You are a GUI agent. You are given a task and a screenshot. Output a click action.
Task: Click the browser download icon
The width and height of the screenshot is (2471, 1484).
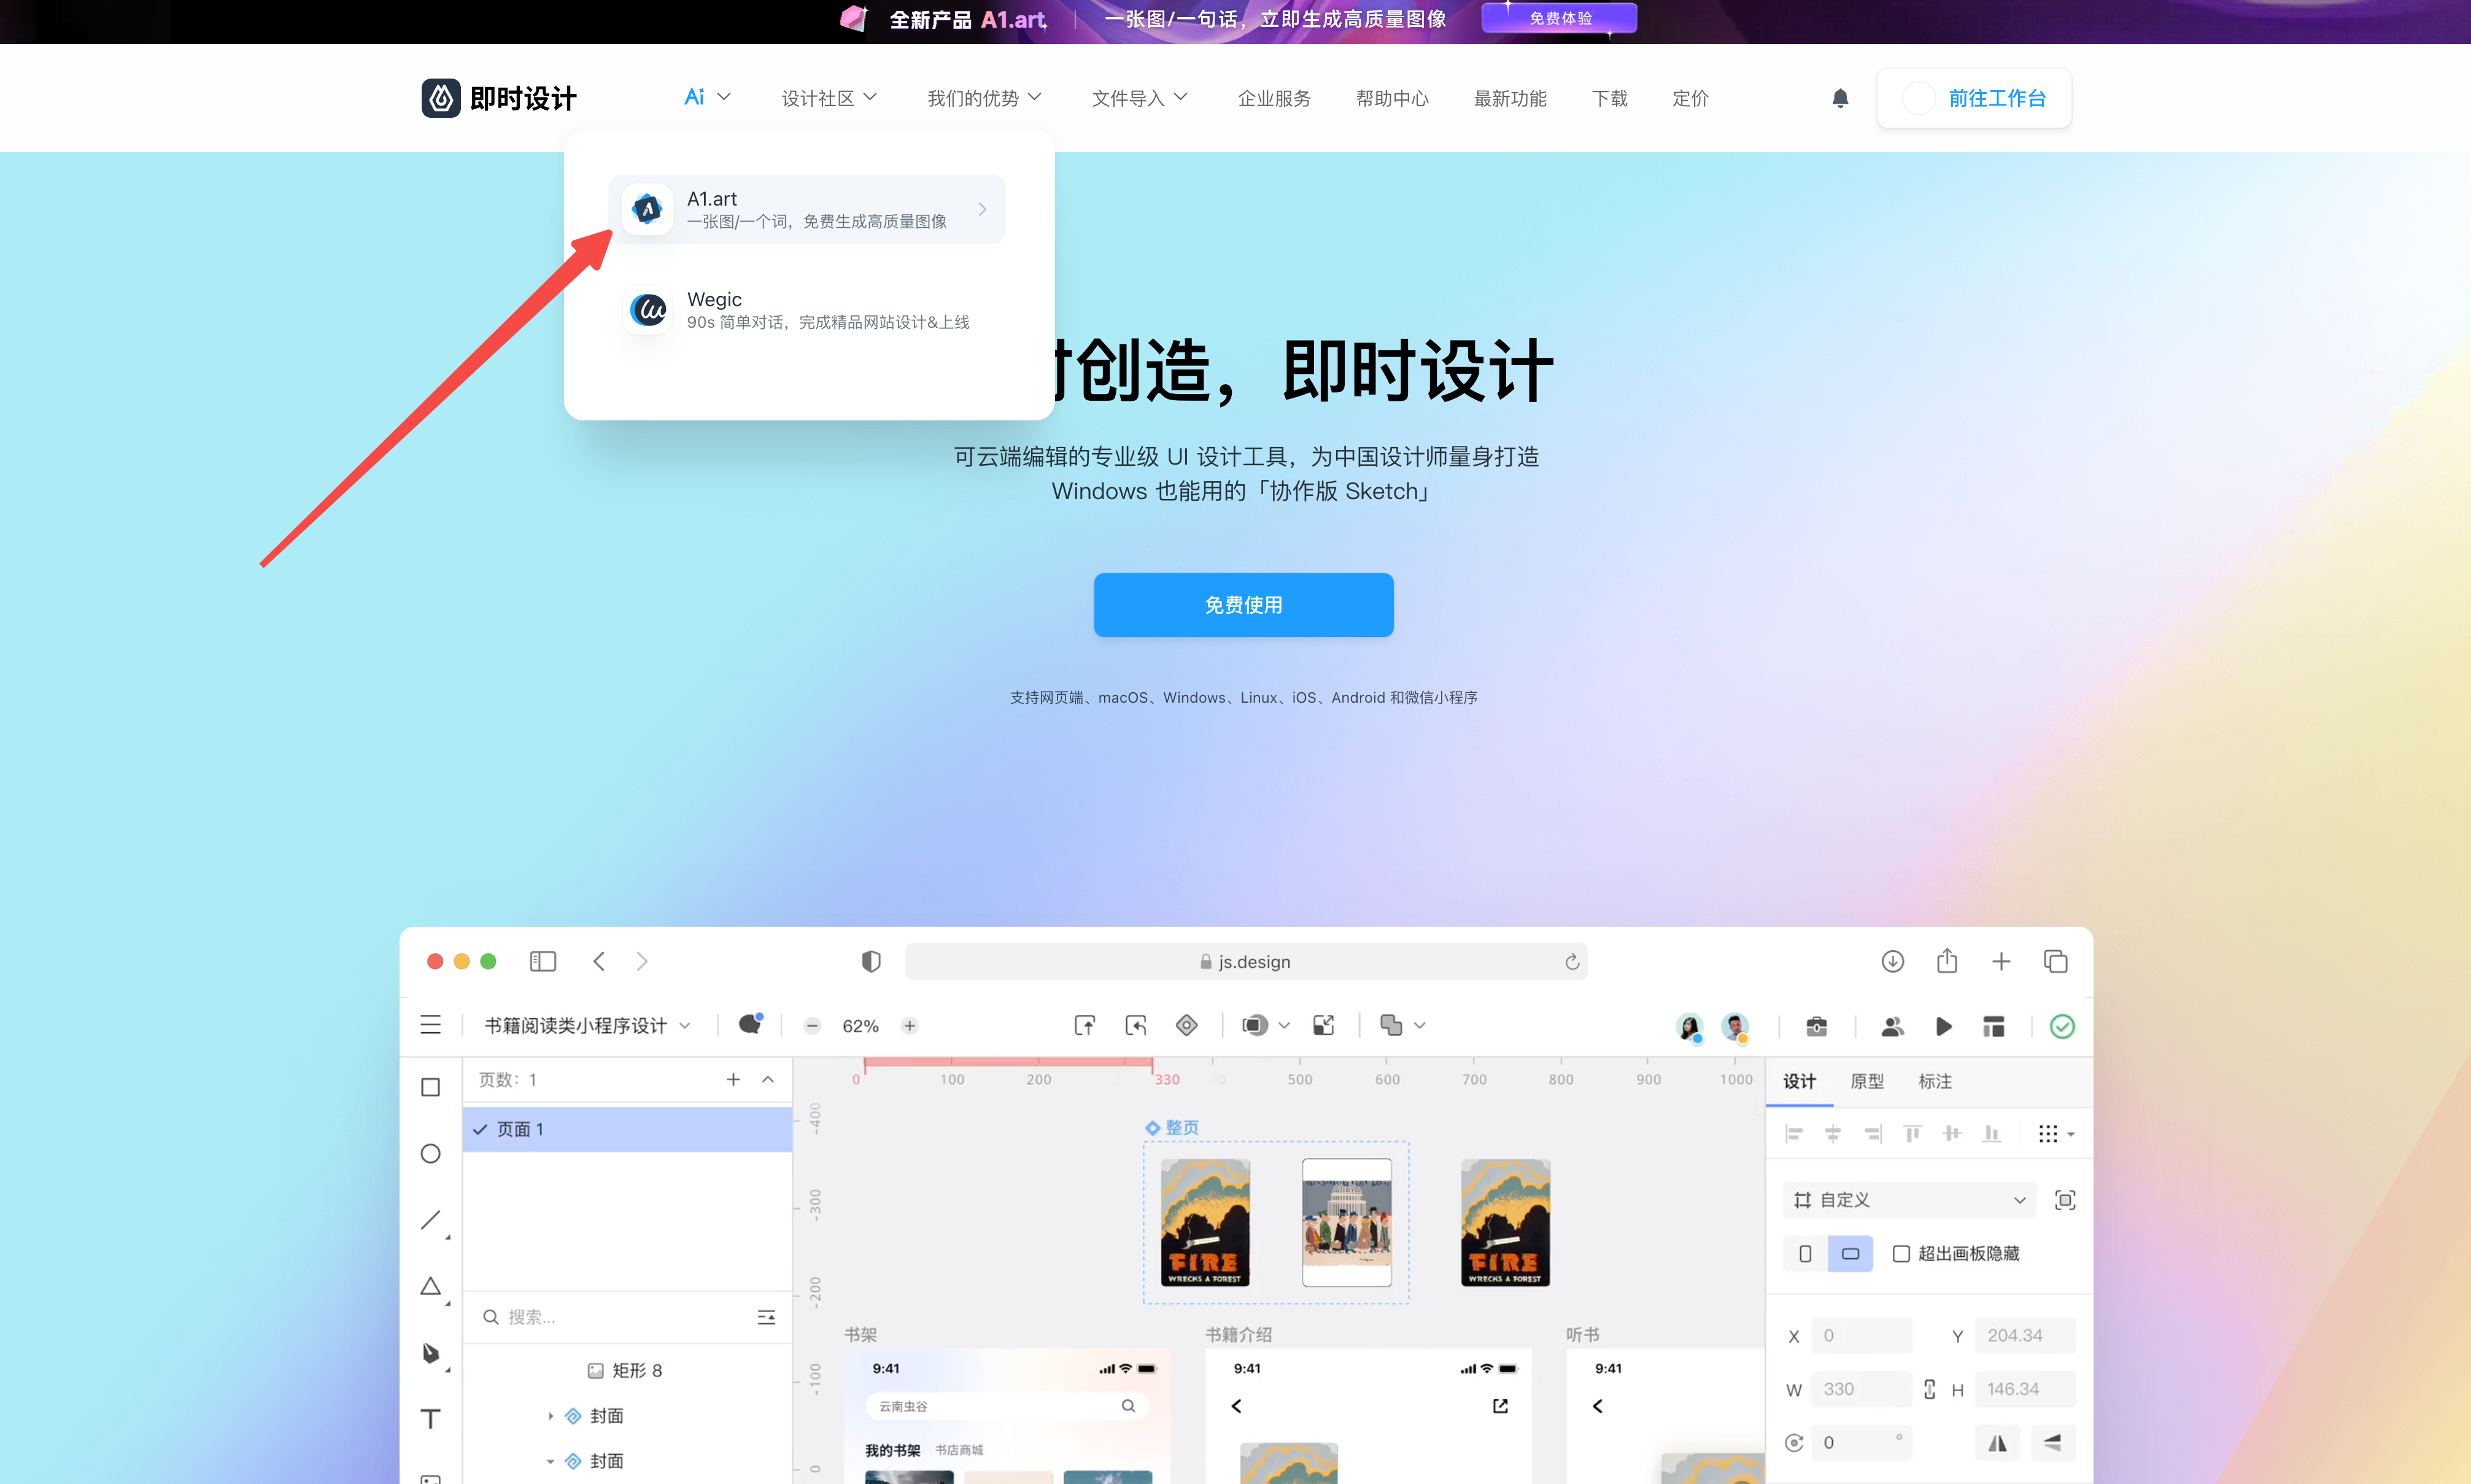coord(1892,961)
